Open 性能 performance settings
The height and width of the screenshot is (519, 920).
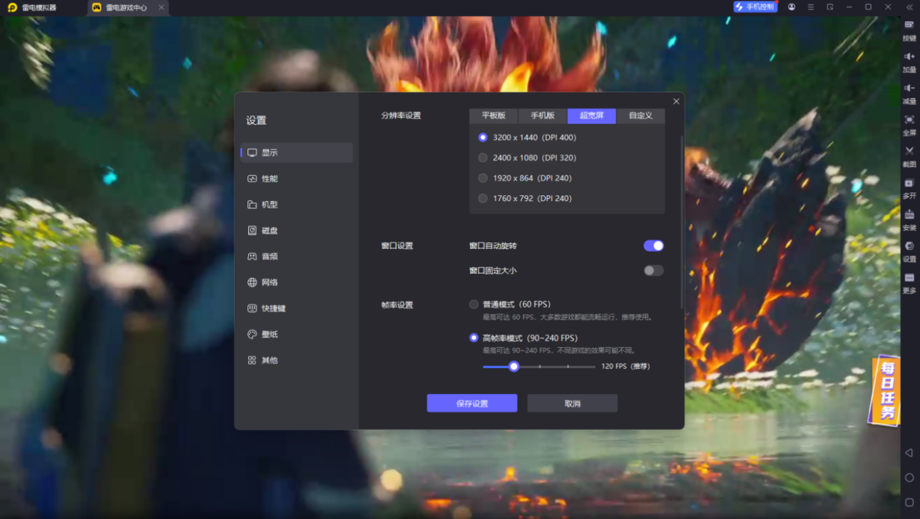click(297, 179)
